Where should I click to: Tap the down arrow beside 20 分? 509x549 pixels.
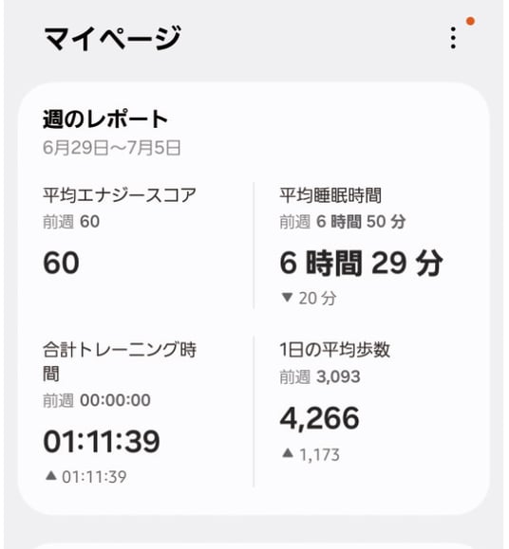[287, 298]
